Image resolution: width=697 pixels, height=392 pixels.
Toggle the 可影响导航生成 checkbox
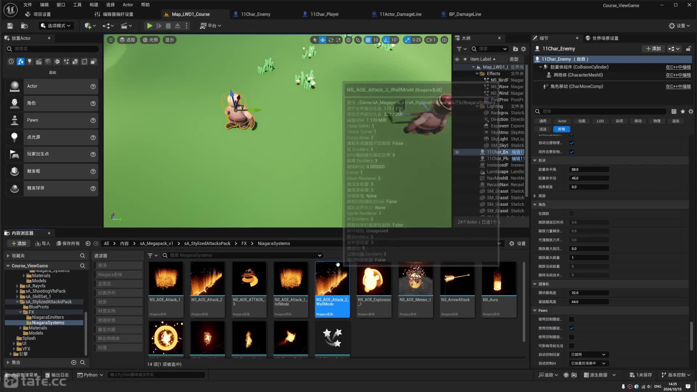click(572, 346)
